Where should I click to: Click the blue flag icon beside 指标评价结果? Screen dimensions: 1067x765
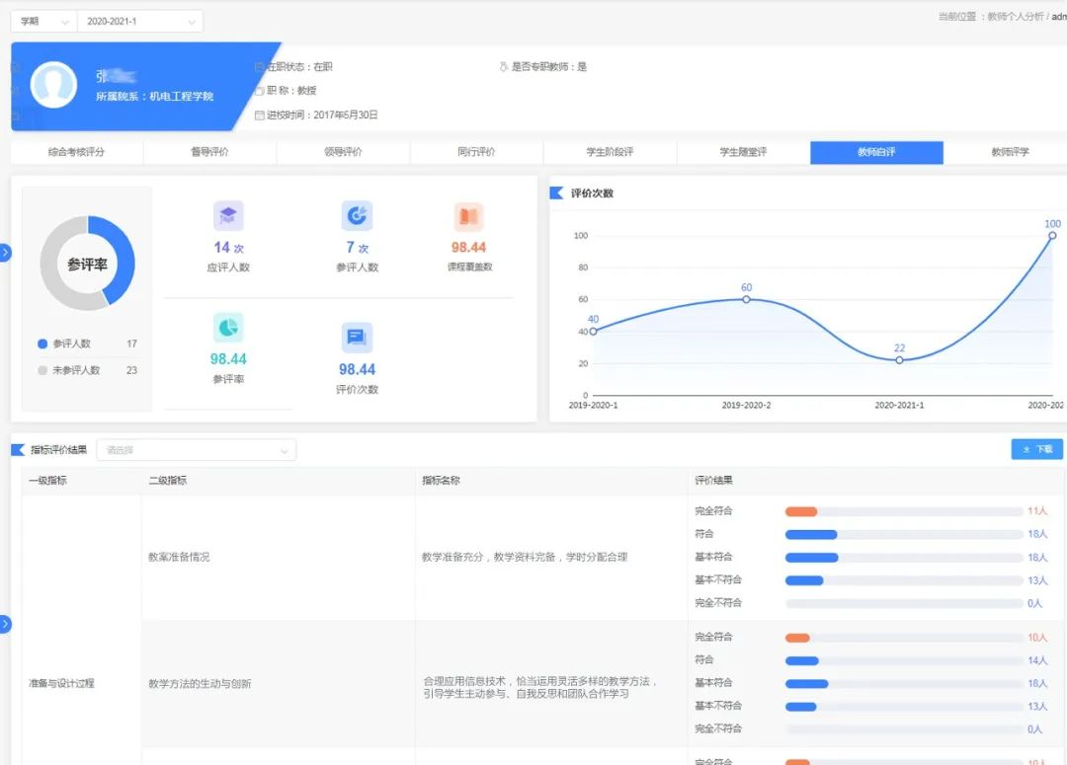pyautogui.click(x=18, y=450)
